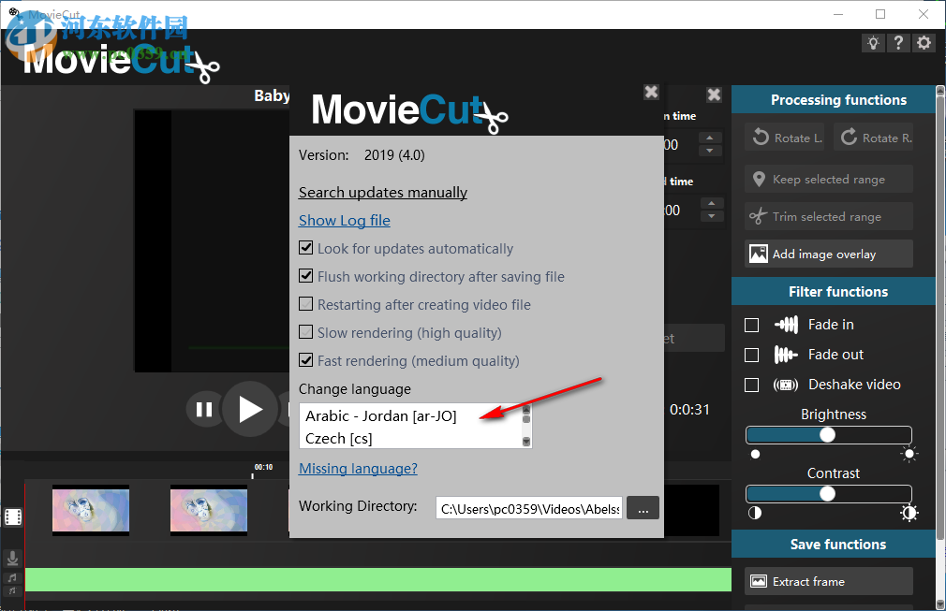946x611 pixels.
Task: Toggle the Deshake video filter
Action: tap(751, 385)
